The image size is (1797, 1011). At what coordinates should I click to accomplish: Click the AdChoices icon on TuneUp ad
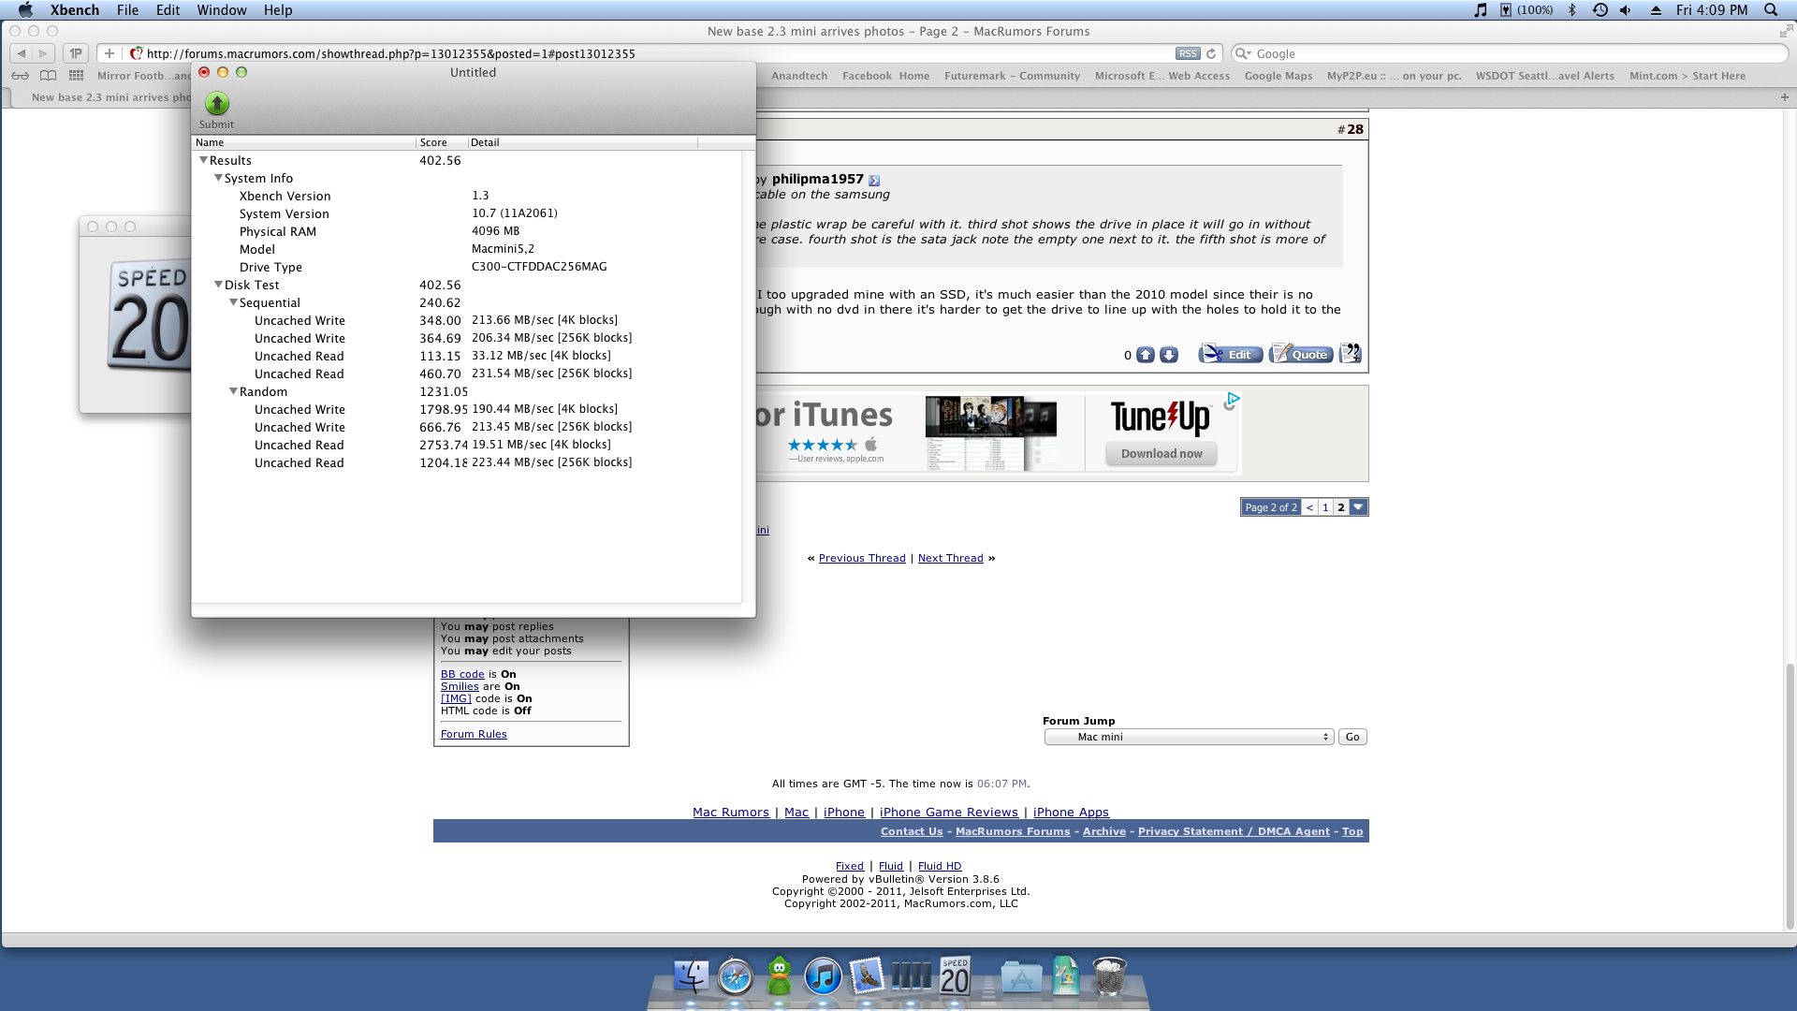(1232, 401)
